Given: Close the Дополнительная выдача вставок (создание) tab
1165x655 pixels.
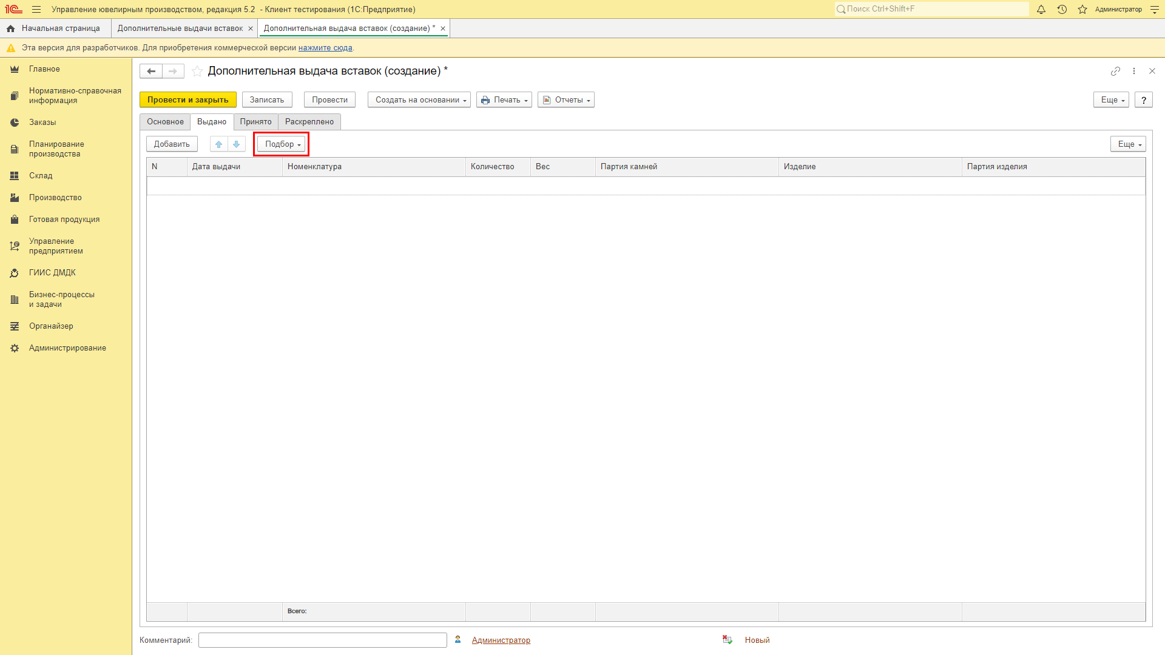Looking at the screenshot, I should 443,29.
